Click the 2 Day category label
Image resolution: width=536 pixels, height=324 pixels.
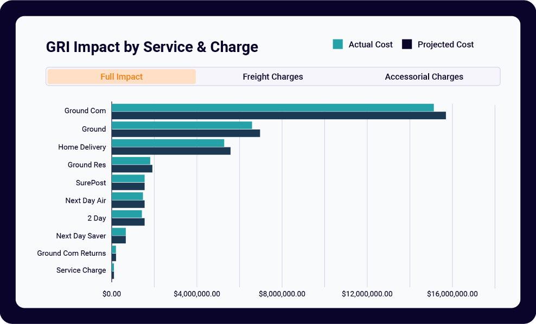pos(97,218)
